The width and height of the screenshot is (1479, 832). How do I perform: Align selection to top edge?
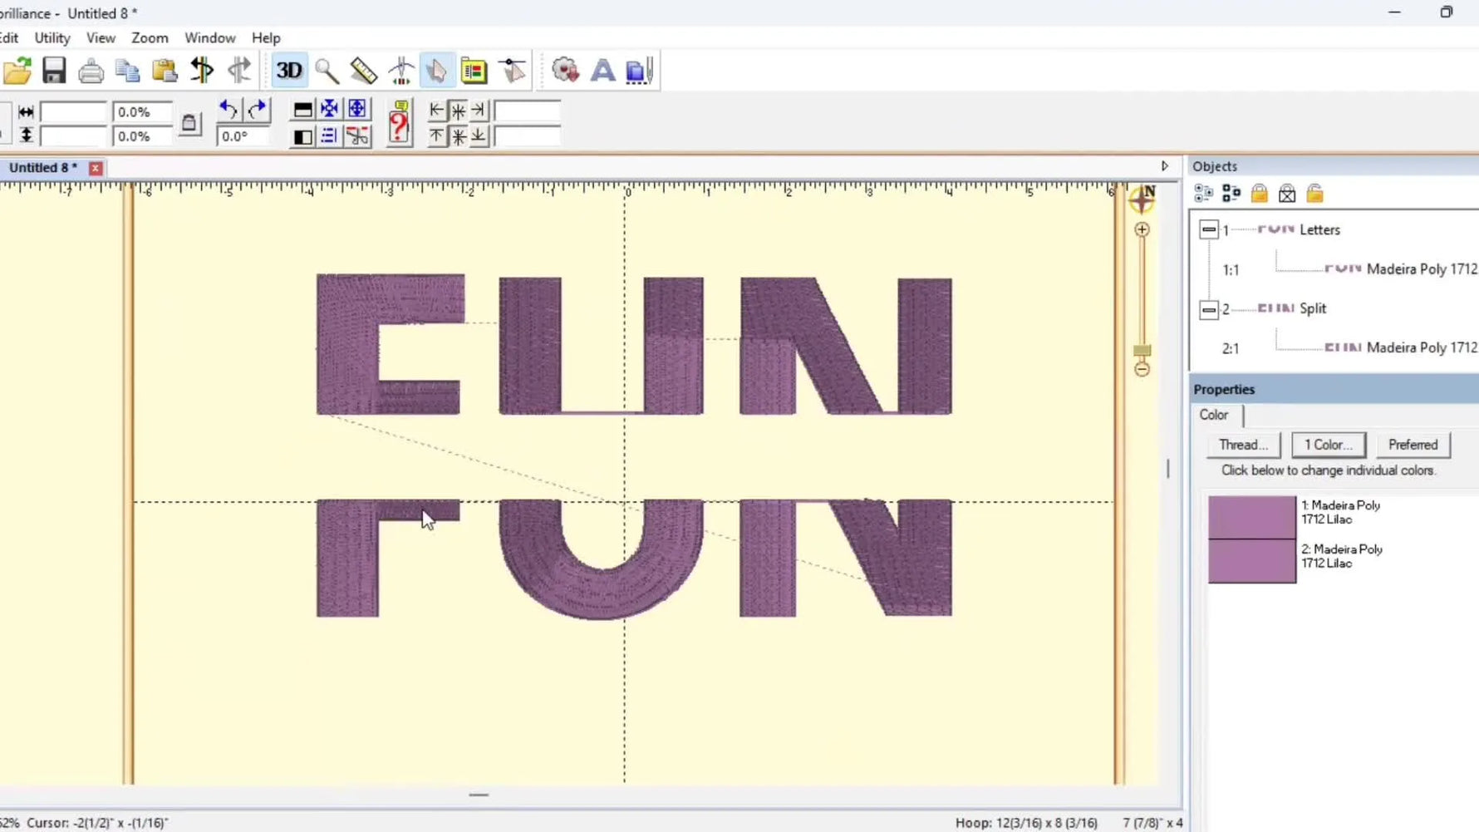436,136
